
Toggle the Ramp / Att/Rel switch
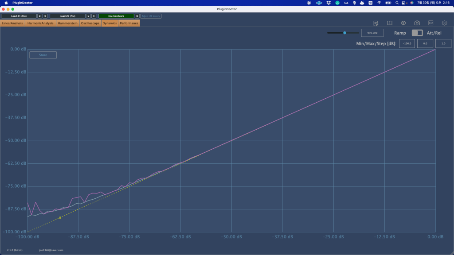[x=417, y=33]
